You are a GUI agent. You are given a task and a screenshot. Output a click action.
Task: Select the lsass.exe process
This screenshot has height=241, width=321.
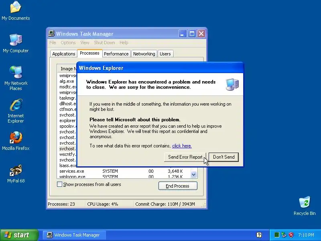coord(67,165)
